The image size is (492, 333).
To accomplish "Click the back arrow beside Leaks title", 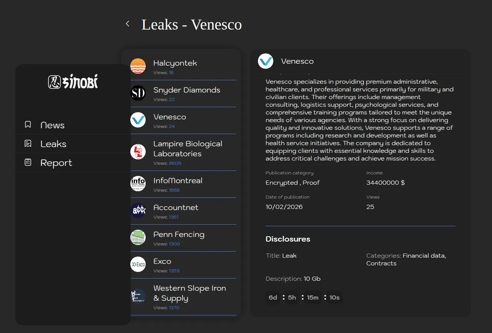I will pyautogui.click(x=128, y=24).
